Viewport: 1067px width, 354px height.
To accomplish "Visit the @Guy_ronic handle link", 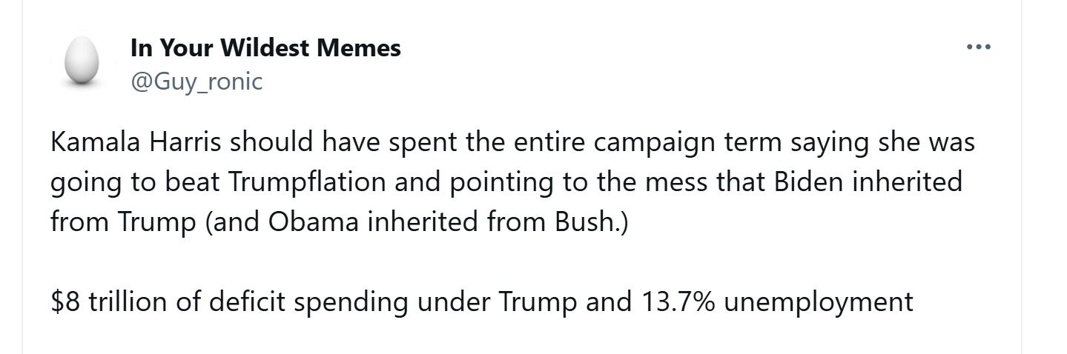I will coord(196,81).
